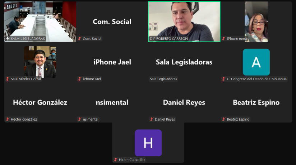Click muted mic icon for H. Congreso del Estado
Viewport: 296px width, 165px height.
[x=223, y=79]
